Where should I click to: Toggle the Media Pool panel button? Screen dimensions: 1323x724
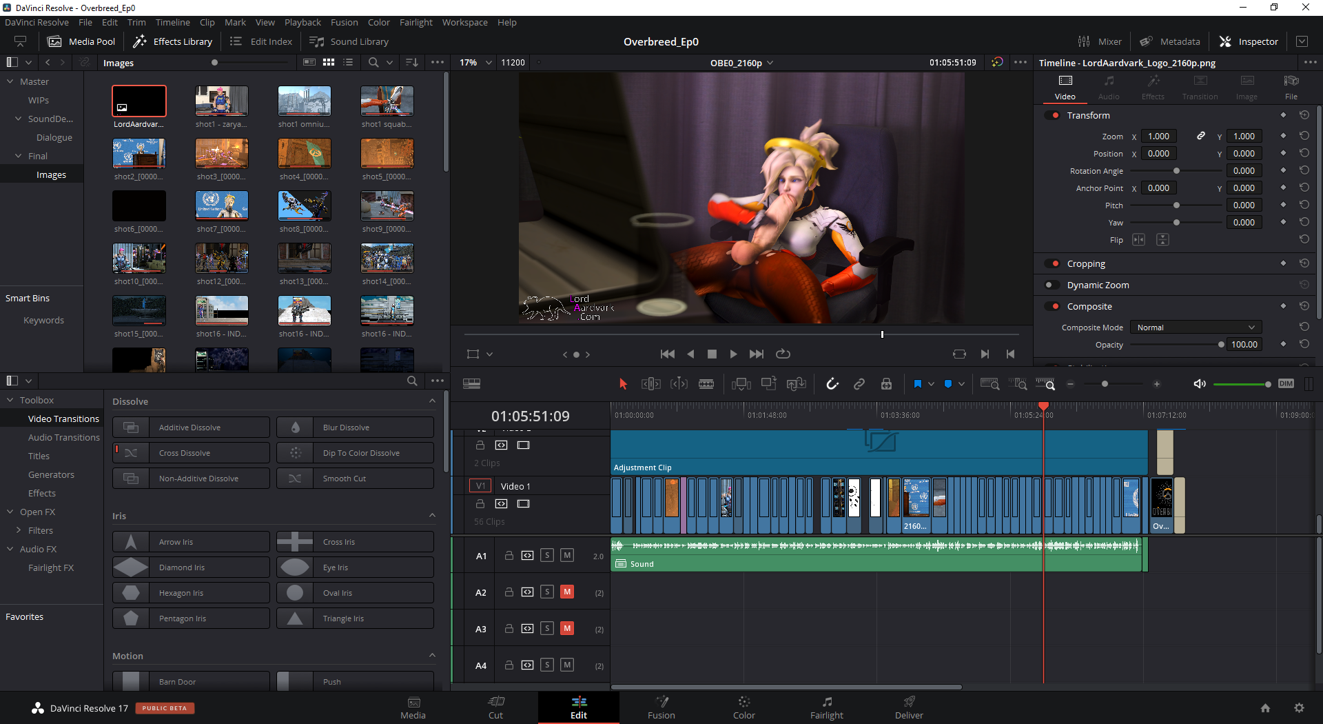81,41
